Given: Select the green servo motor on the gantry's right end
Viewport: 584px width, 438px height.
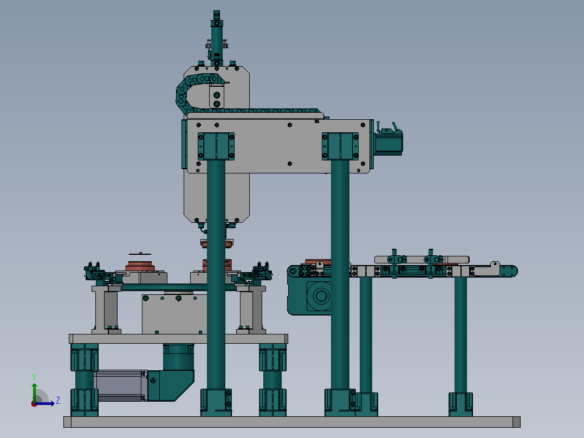Looking at the screenshot, I should 388,141.
